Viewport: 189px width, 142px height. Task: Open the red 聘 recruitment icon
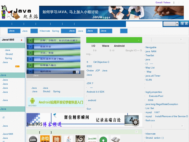tap(57, 139)
